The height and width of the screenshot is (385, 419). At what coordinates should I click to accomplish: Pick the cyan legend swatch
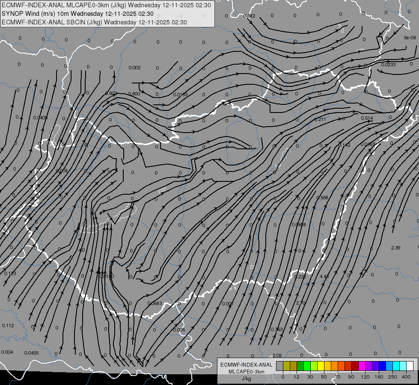pos(396,366)
